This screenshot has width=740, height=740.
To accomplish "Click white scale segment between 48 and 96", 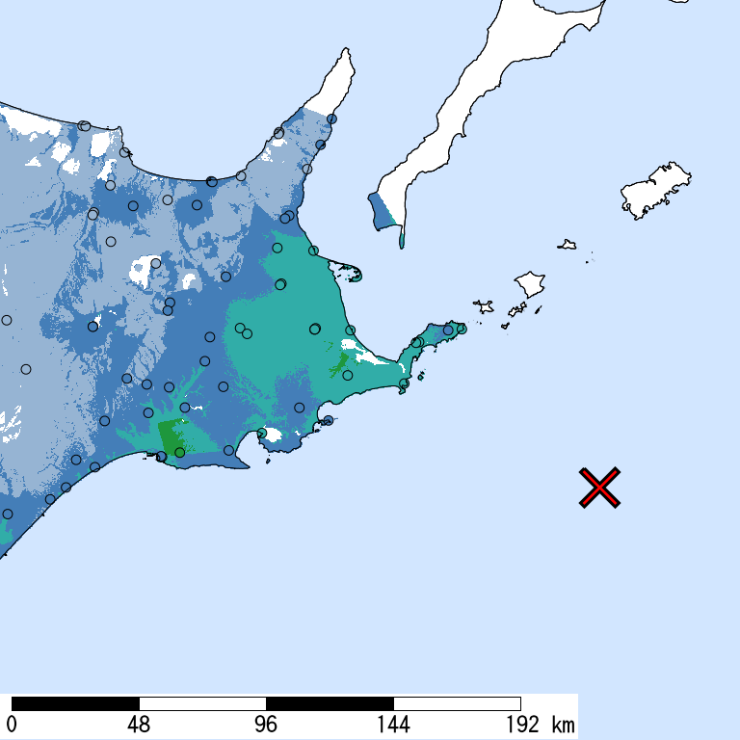I will click(x=203, y=703).
